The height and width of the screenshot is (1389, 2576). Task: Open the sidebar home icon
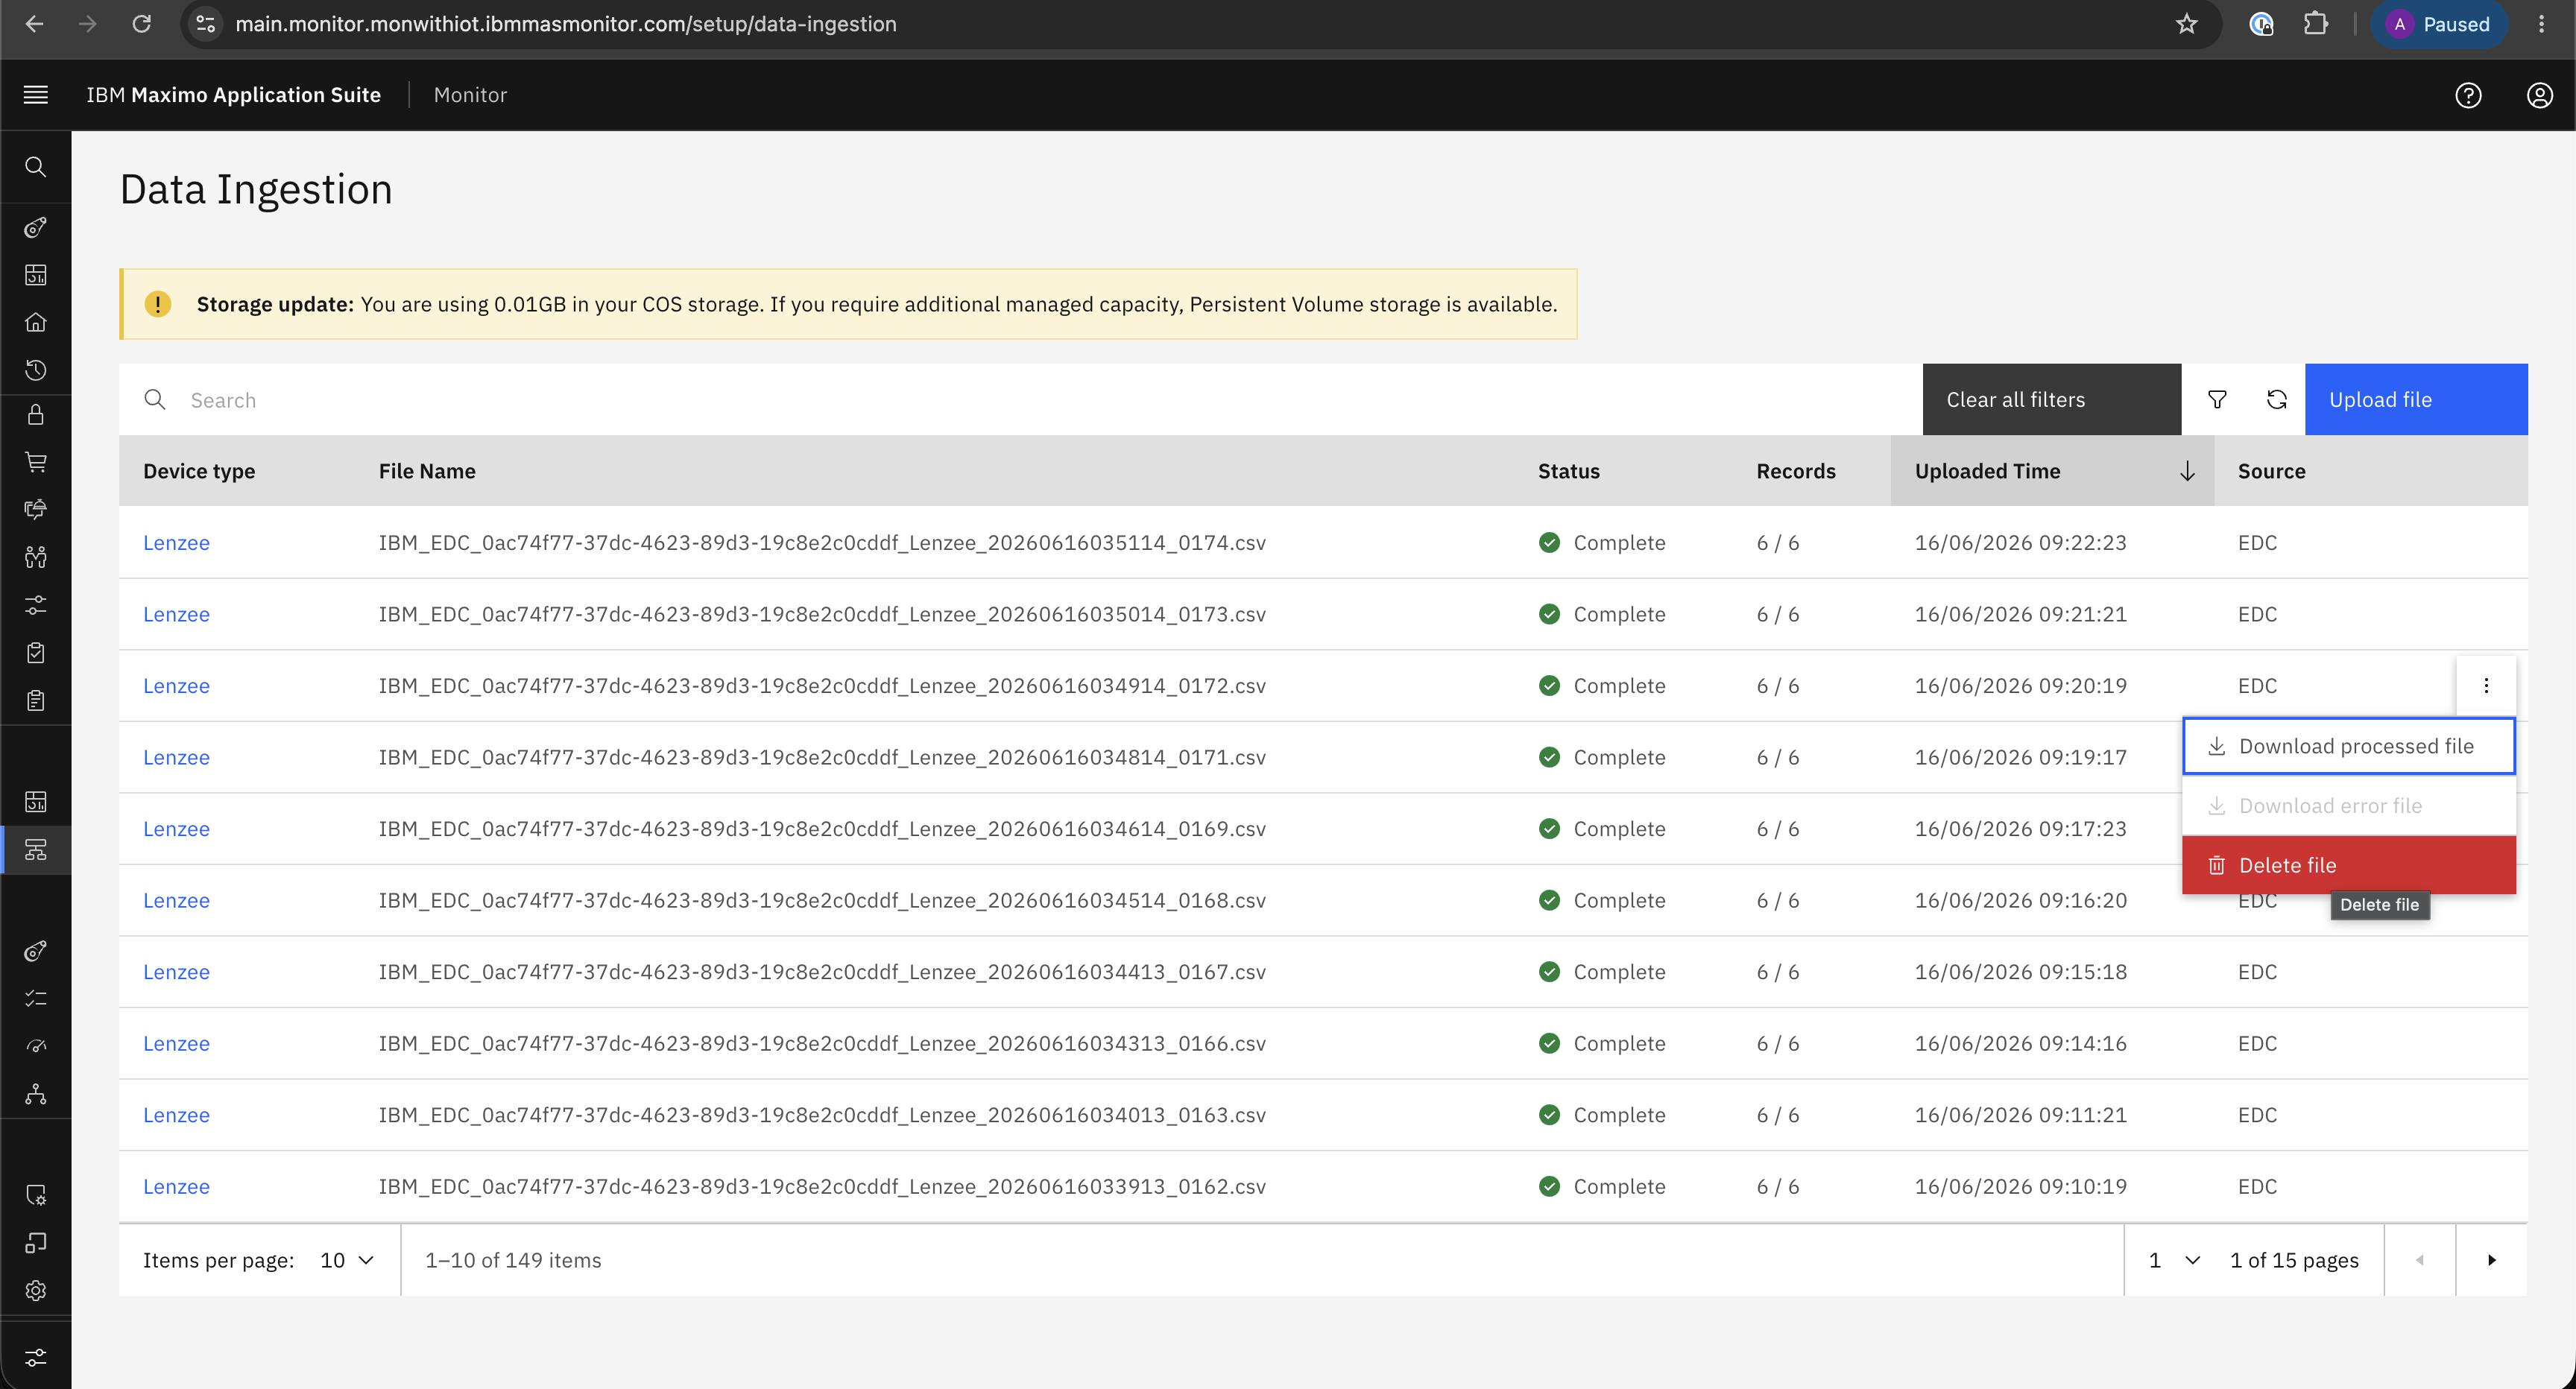[x=36, y=322]
